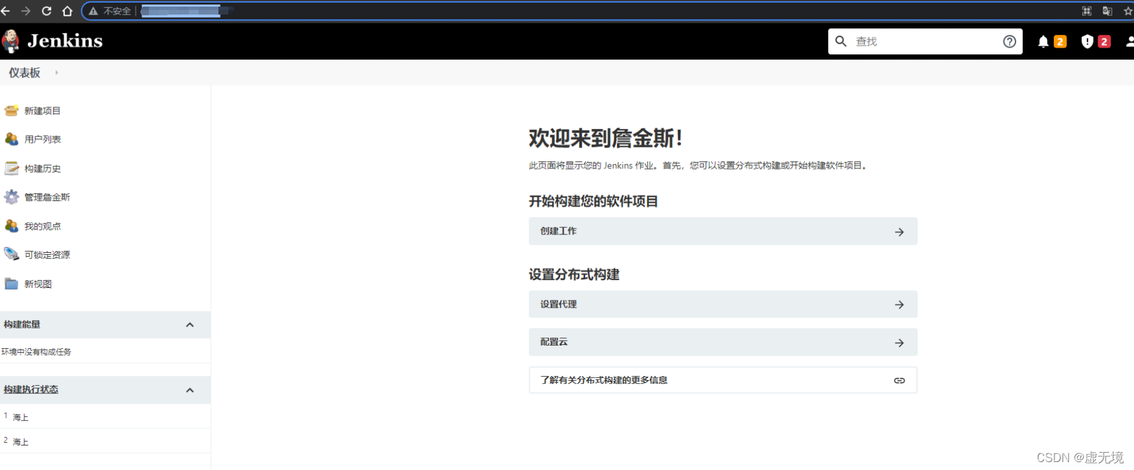Click the 构建历史 notepad icon
The image size is (1134, 470).
tap(11, 168)
